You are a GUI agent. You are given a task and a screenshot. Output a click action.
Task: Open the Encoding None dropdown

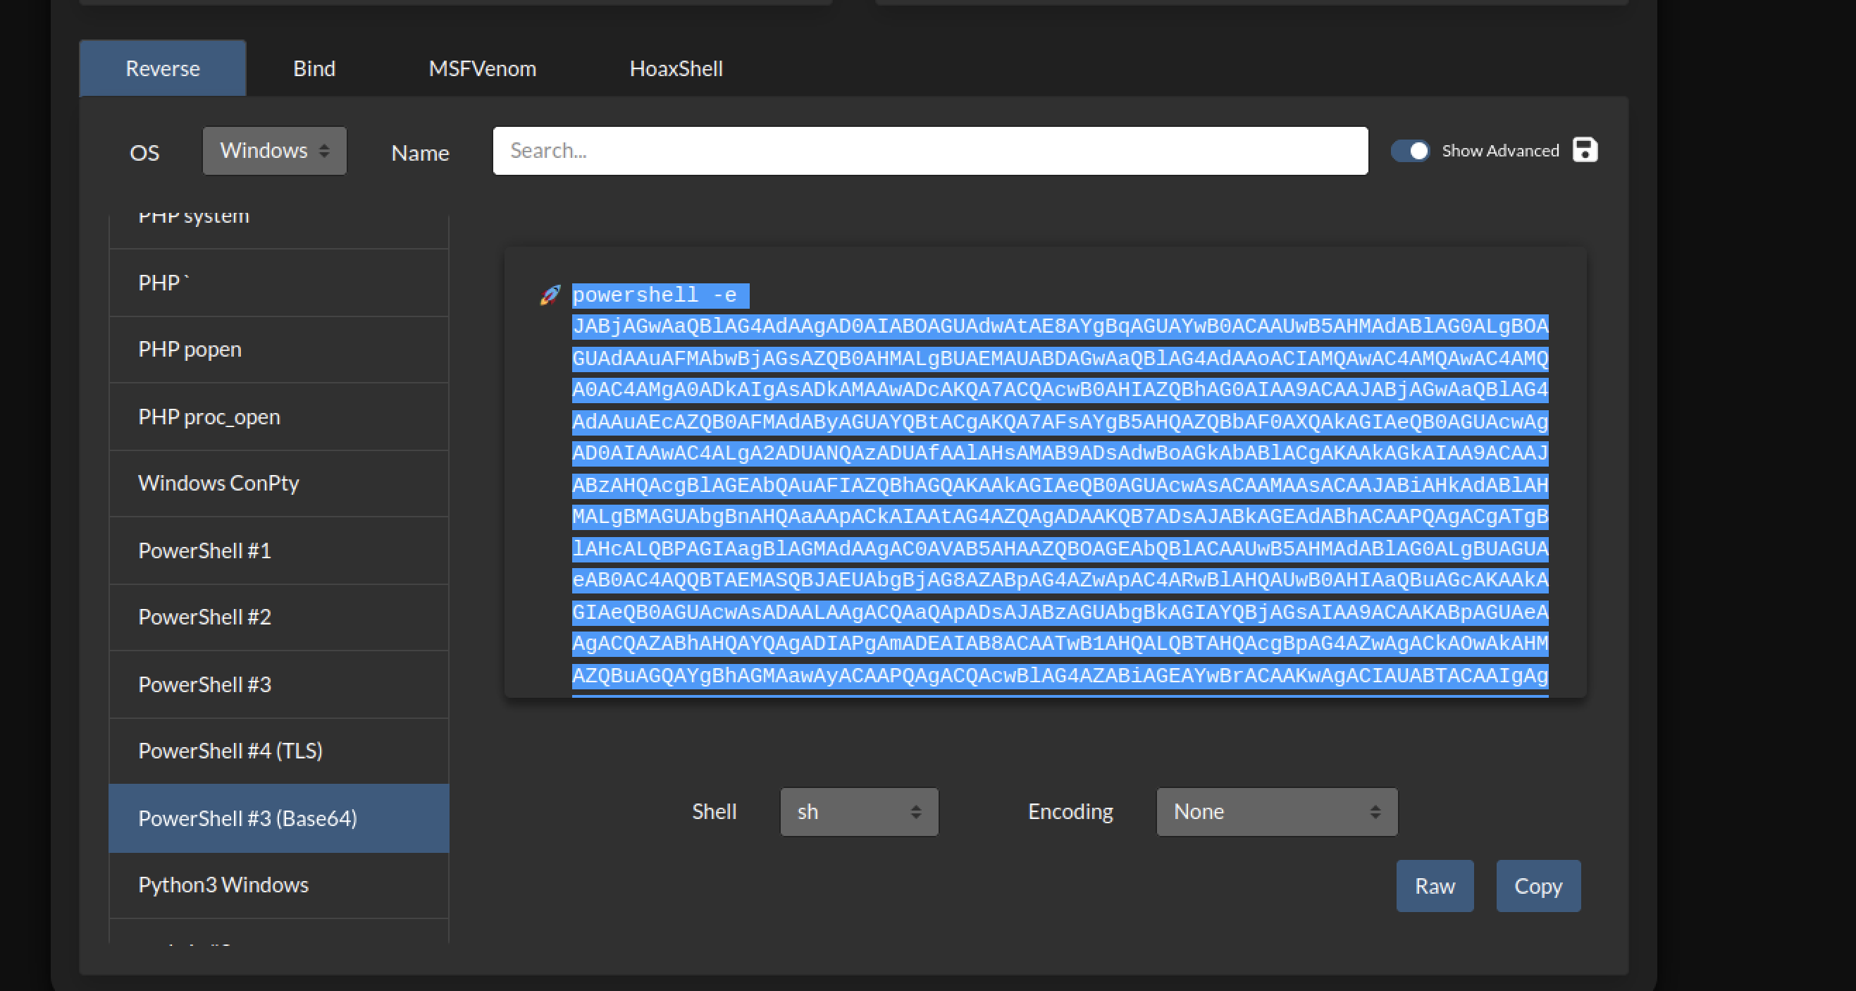point(1276,811)
